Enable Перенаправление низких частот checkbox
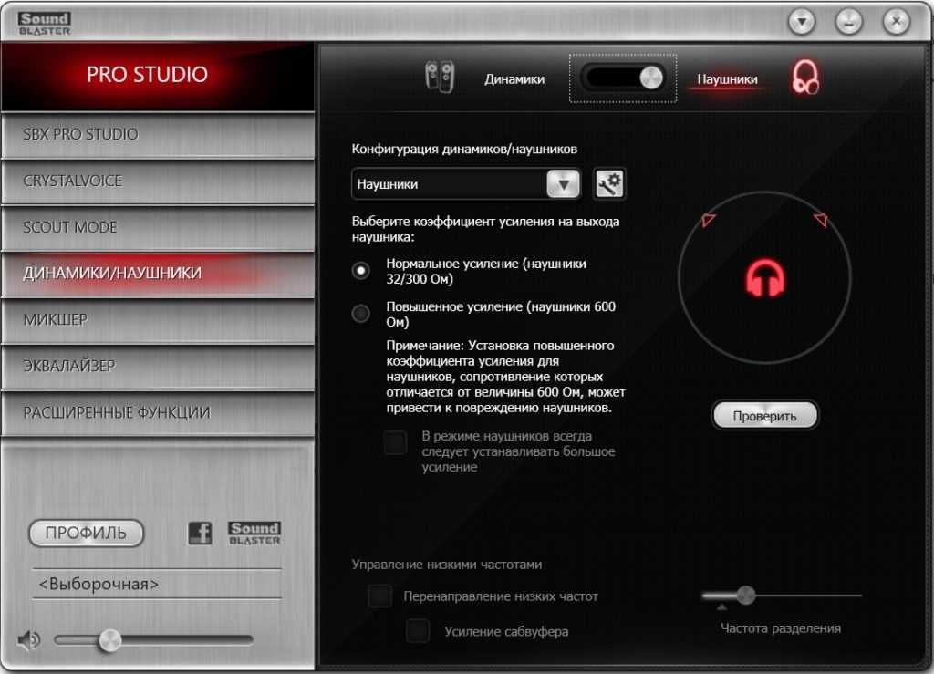This screenshot has width=934, height=674. click(x=379, y=596)
